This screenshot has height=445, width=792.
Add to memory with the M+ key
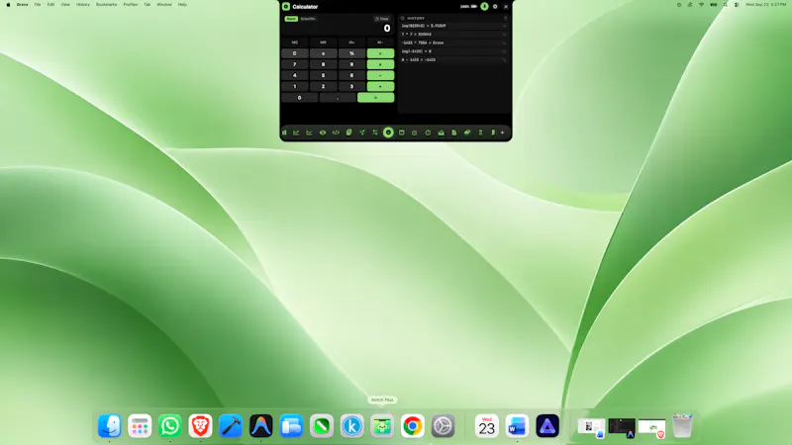[351, 43]
